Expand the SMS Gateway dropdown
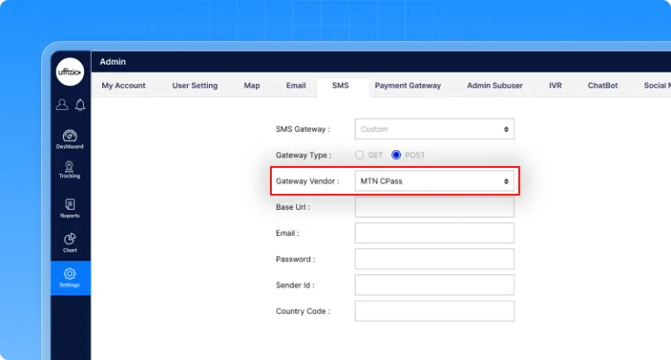Viewport: 671px width, 360px height. click(434, 129)
